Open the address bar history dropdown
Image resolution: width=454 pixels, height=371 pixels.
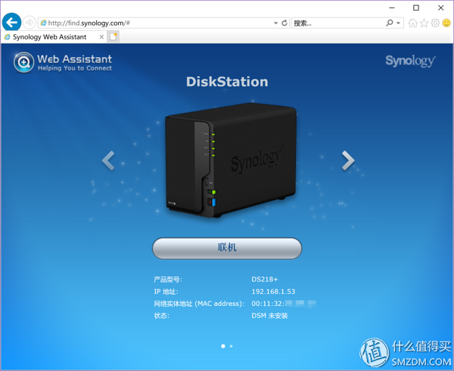275,23
